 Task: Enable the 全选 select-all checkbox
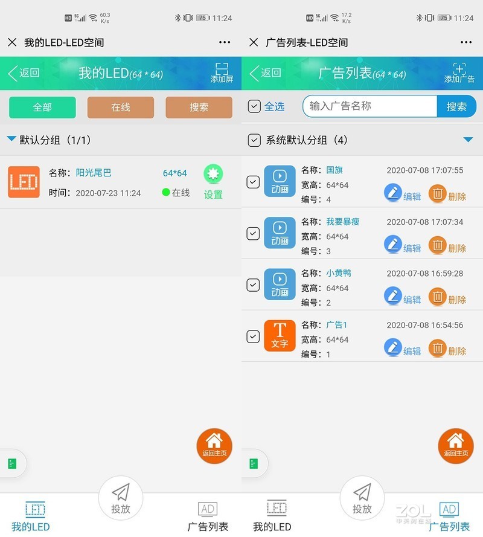(254, 106)
